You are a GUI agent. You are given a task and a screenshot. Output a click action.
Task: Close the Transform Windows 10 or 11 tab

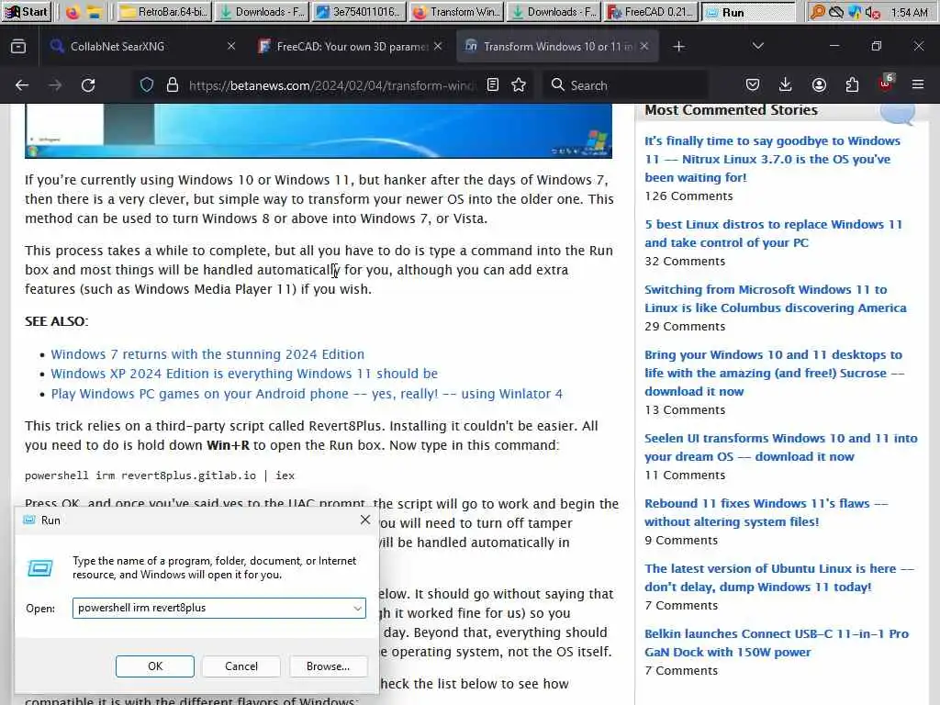(644, 46)
